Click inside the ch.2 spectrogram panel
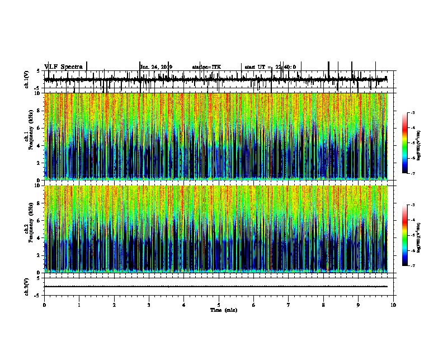The width and height of the screenshot is (443, 342). click(x=216, y=229)
